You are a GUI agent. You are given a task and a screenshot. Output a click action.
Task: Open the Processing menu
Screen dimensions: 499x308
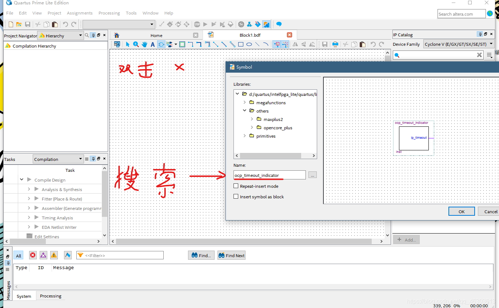(109, 13)
